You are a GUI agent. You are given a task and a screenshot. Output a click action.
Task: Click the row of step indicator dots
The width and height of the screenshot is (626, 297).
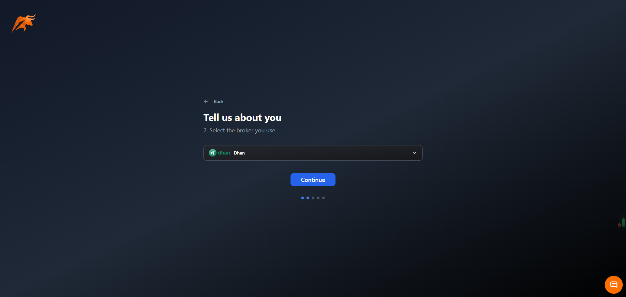tap(313, 198)
